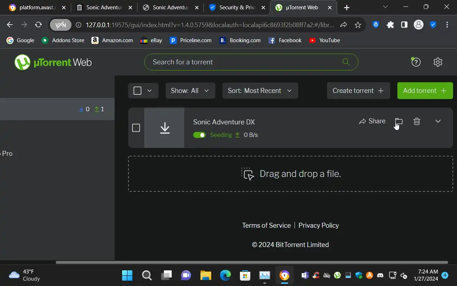Image resolution: width=457 pixels, height=286 pixels.
Task: Open the Booking.com bookmark
Action: point(240,40)
